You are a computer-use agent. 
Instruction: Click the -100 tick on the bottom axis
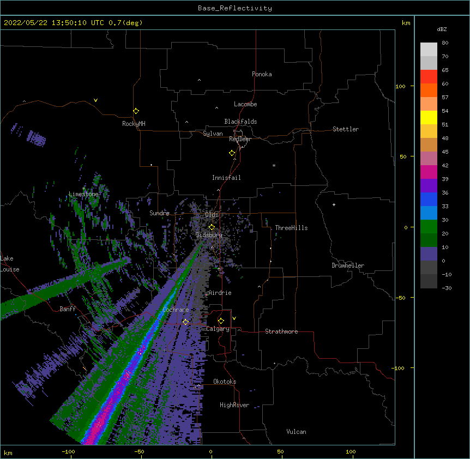[68, 451]
